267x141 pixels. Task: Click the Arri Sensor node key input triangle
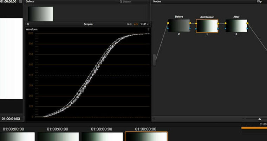196,29
